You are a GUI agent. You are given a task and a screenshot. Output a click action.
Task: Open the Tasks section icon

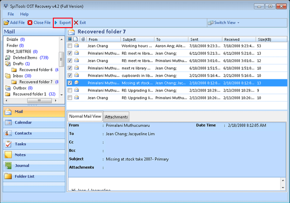pyautogui.click(x=9, y=144)
